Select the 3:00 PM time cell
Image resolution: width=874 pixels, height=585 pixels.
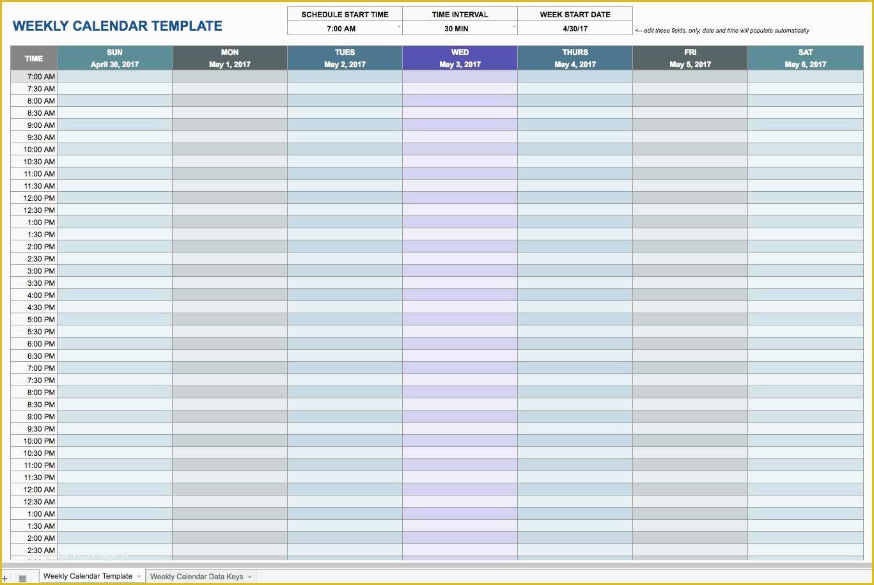click(x=34, y=271)
